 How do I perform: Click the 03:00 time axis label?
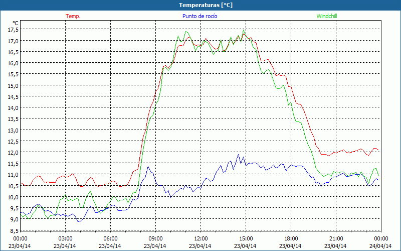pos(66,239)
